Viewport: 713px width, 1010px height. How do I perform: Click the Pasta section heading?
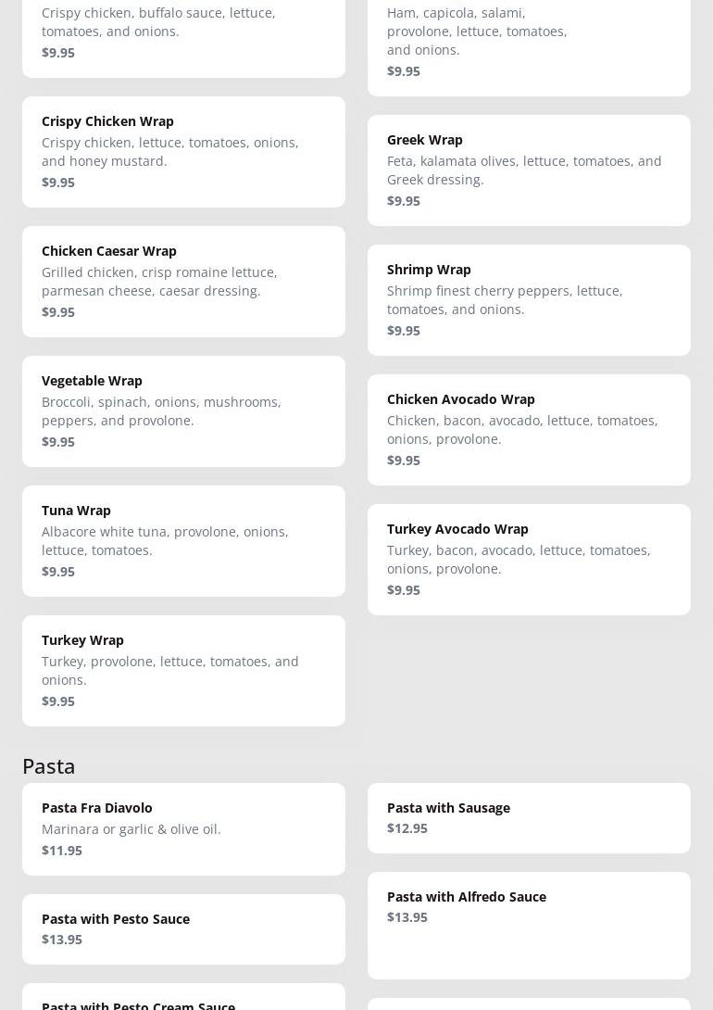(49, 765)
